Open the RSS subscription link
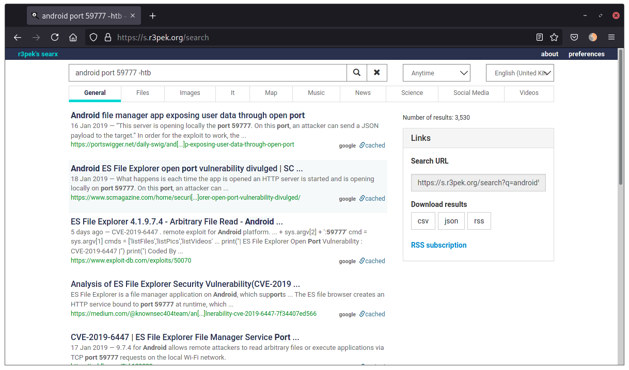629x370 pixels. (x=438, y=245)
